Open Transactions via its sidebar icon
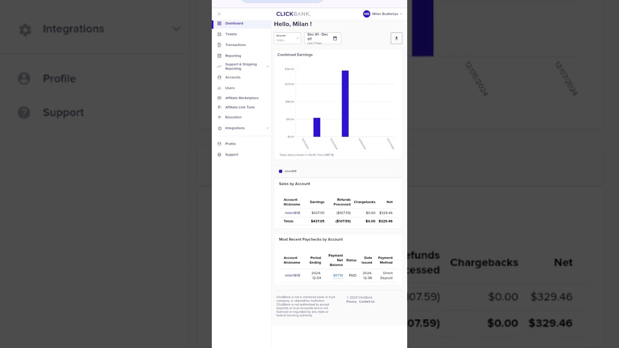 220,45
